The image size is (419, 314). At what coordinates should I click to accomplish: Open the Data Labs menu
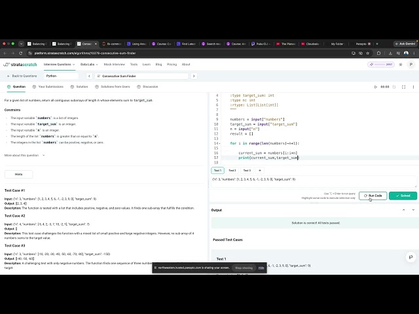point(89,64)
